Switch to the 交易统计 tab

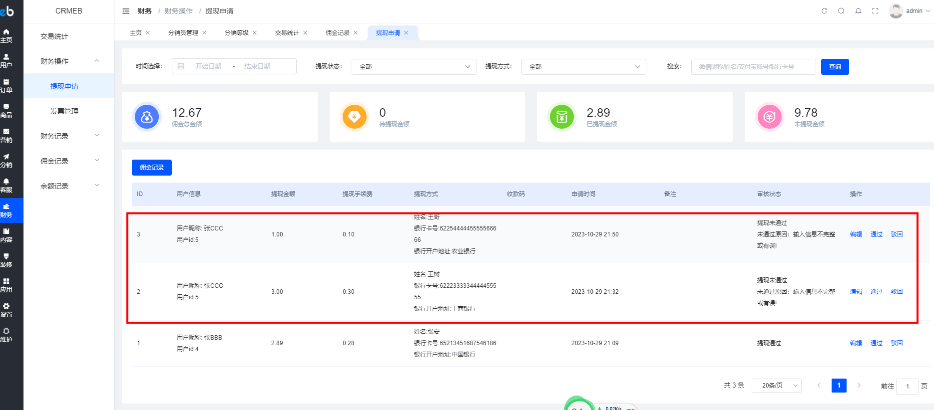point(287,33)
